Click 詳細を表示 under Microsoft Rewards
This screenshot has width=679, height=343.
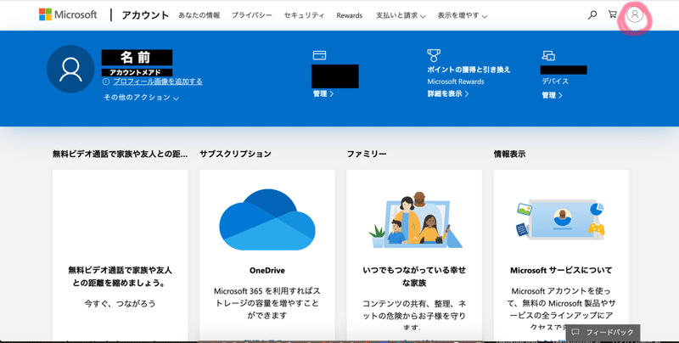coord(448,93)
